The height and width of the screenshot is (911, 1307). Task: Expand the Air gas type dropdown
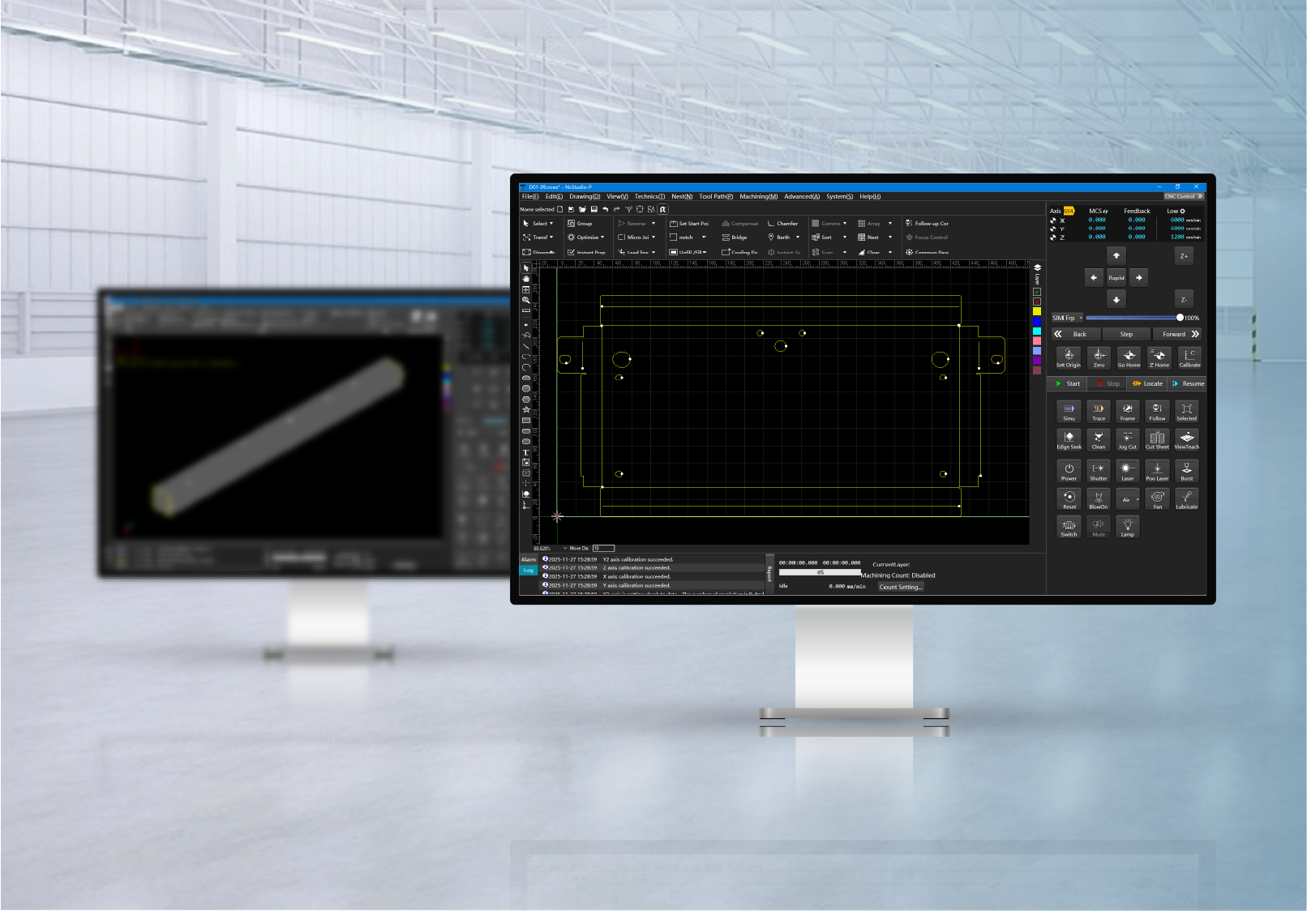(1138, 499)
